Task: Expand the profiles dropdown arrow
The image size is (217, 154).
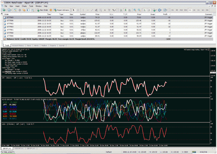Action: pyautogui.click(x=11, y=10)
